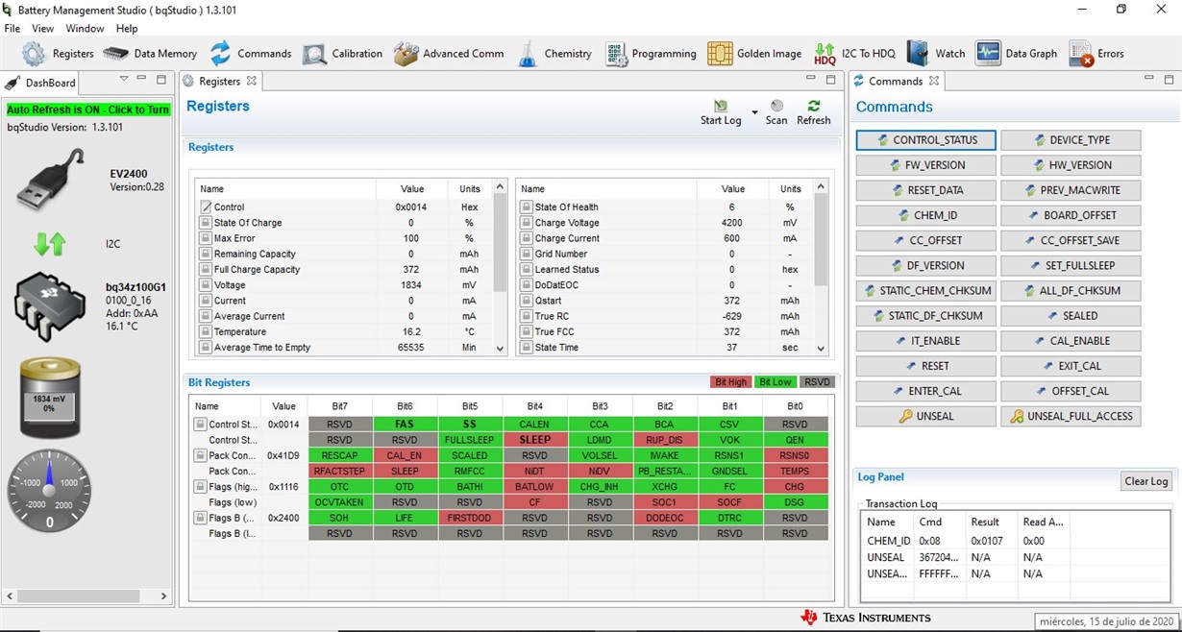
Task: Open Data Memory from the toolbar
Action: click(150, 54)
